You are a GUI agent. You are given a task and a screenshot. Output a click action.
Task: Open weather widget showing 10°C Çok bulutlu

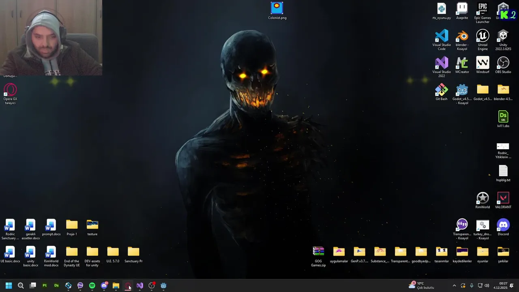click(x=422, y=286)
